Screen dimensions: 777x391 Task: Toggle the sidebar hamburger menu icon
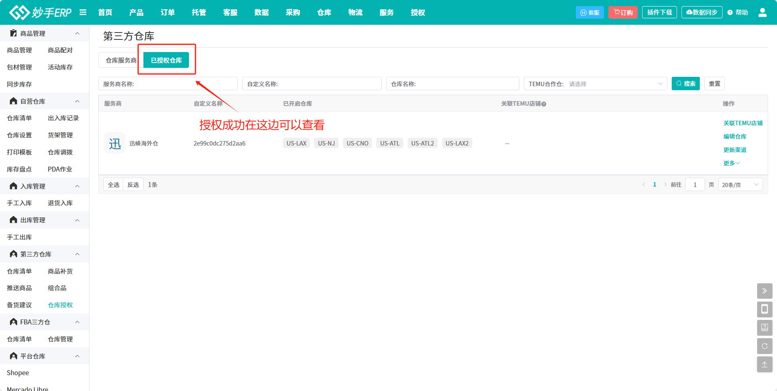[x=83, y=12]
